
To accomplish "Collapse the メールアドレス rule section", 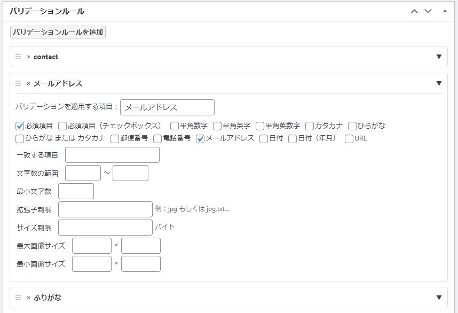I will pyautogui.click(x=439, y=83).
